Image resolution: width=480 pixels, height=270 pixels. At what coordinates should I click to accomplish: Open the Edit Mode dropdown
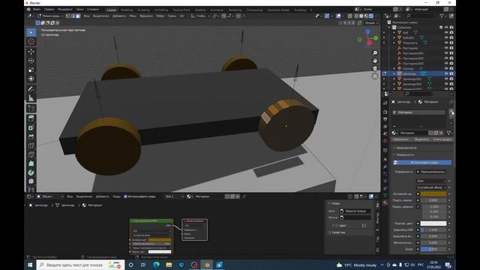50,16
